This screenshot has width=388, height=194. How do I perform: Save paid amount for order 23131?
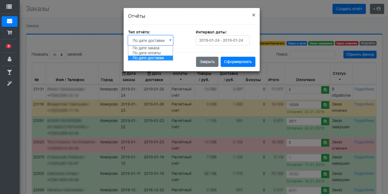coord(325,90)
